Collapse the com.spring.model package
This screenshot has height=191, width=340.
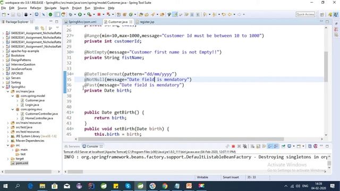pos(13,96)
